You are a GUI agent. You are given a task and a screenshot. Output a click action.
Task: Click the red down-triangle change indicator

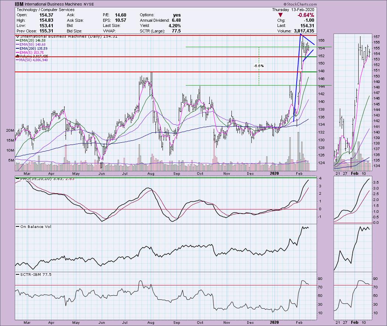280,15
